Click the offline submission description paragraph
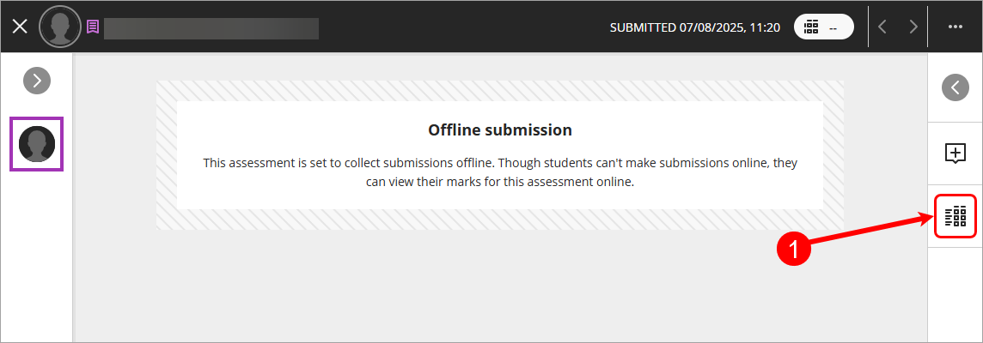This screenshot has width=983, height=343. coord(499,171)
